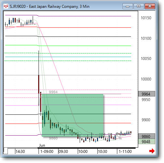Select the gray 9860 price marker
Viewport: 164px width, 163px height.
point(147,136)
